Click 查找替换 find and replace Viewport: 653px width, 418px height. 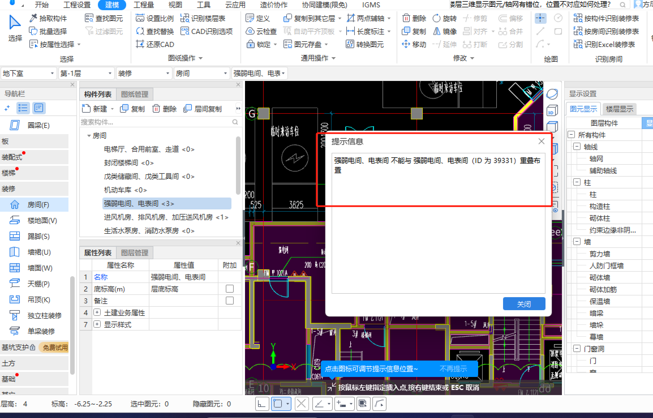point(154,31)
